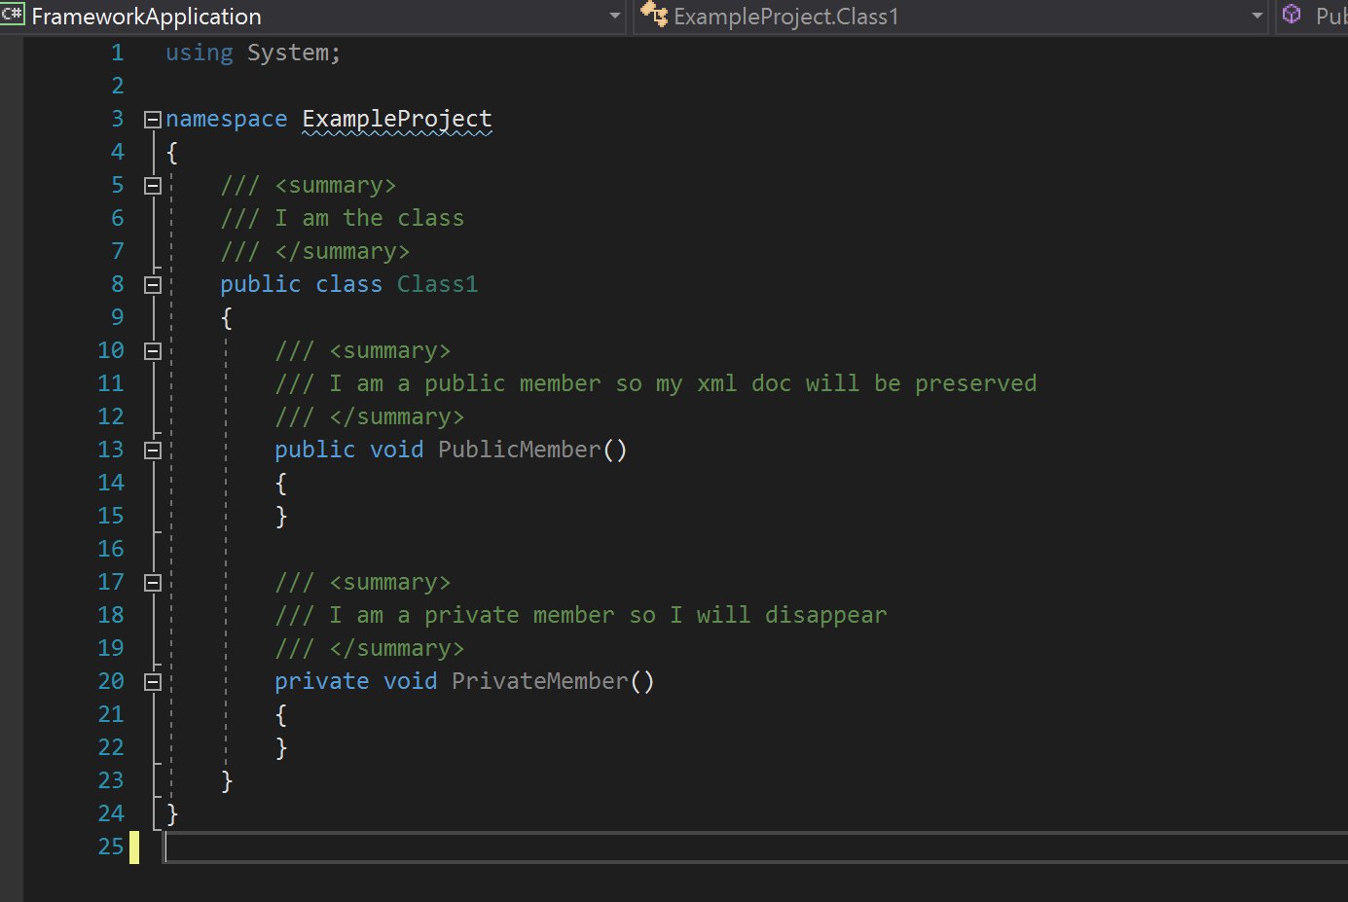The width and height of the screenshot is (1348, 902).
Task: Click line number 2 in the margin
Action: point(118,86)
